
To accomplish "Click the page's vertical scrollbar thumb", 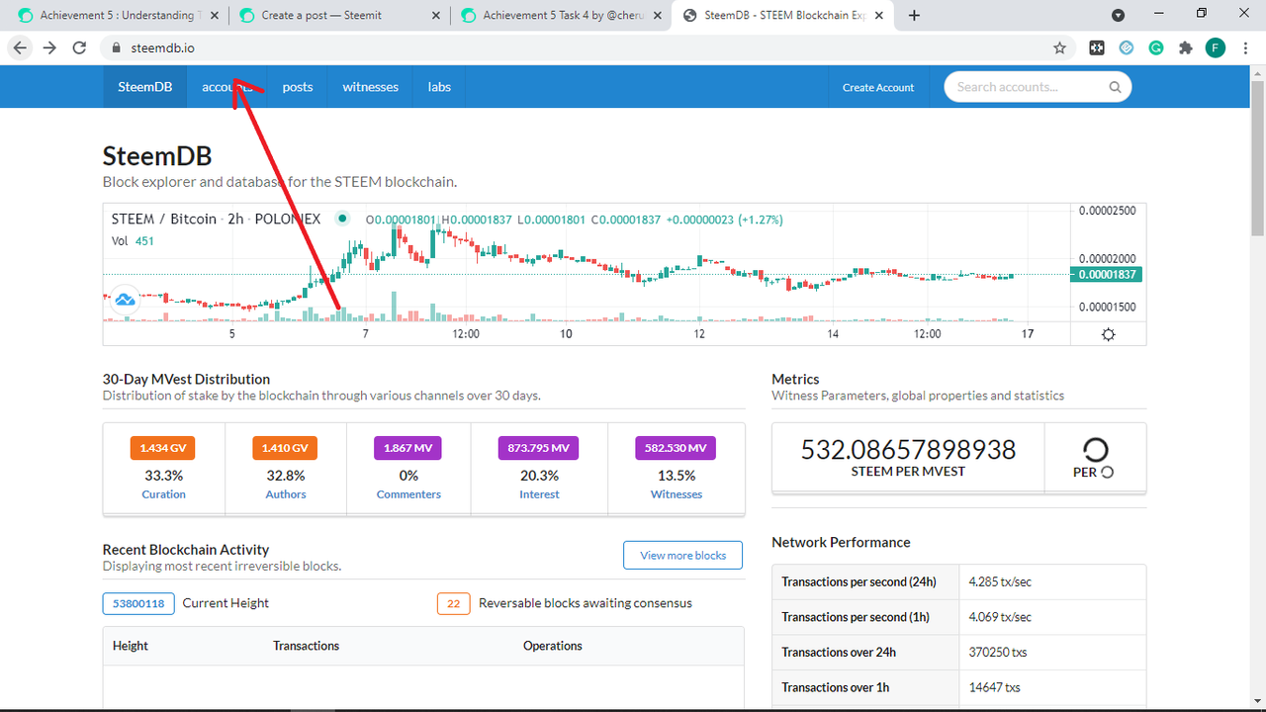I will [1257, 158].
